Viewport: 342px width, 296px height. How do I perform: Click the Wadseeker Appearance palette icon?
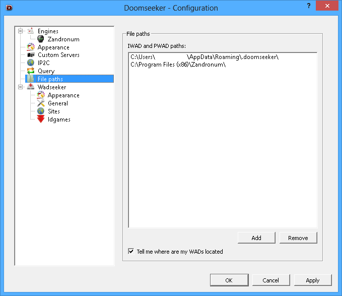(41, 95)
